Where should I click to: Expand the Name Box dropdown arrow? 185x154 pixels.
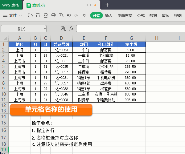click(45, 29)
